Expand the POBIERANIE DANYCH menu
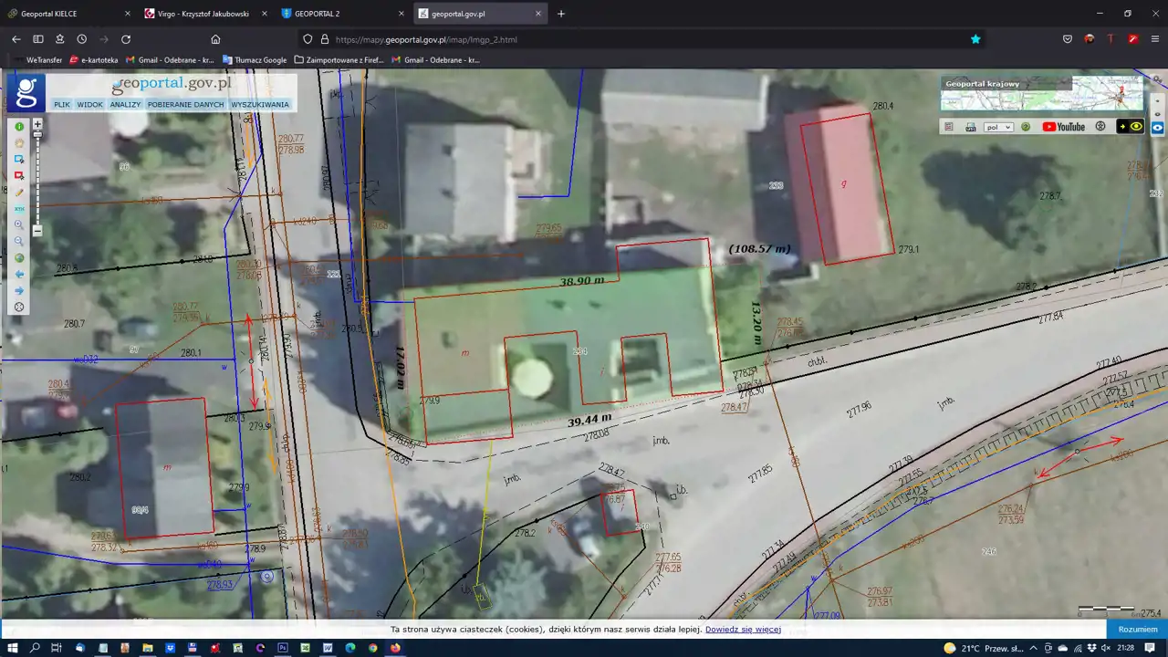 (185, 105)
